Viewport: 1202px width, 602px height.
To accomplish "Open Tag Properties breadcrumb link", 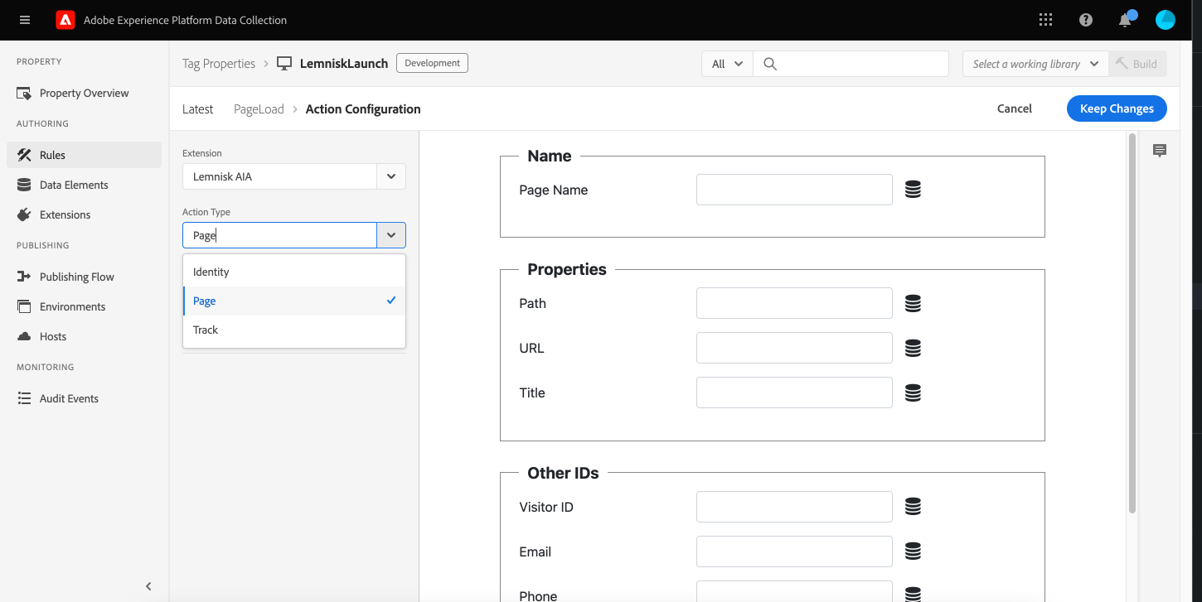I will tap(219, 63).
